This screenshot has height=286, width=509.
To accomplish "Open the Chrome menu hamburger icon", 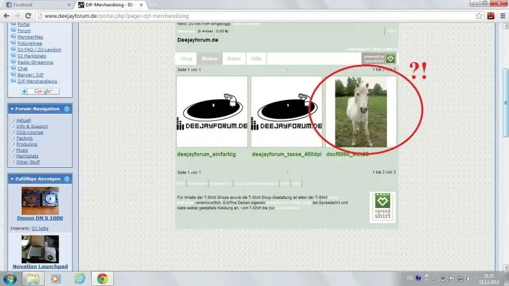I will [503, 15].
